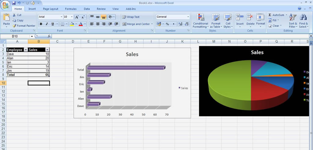Open the Format cells menu

coord(260,21)
